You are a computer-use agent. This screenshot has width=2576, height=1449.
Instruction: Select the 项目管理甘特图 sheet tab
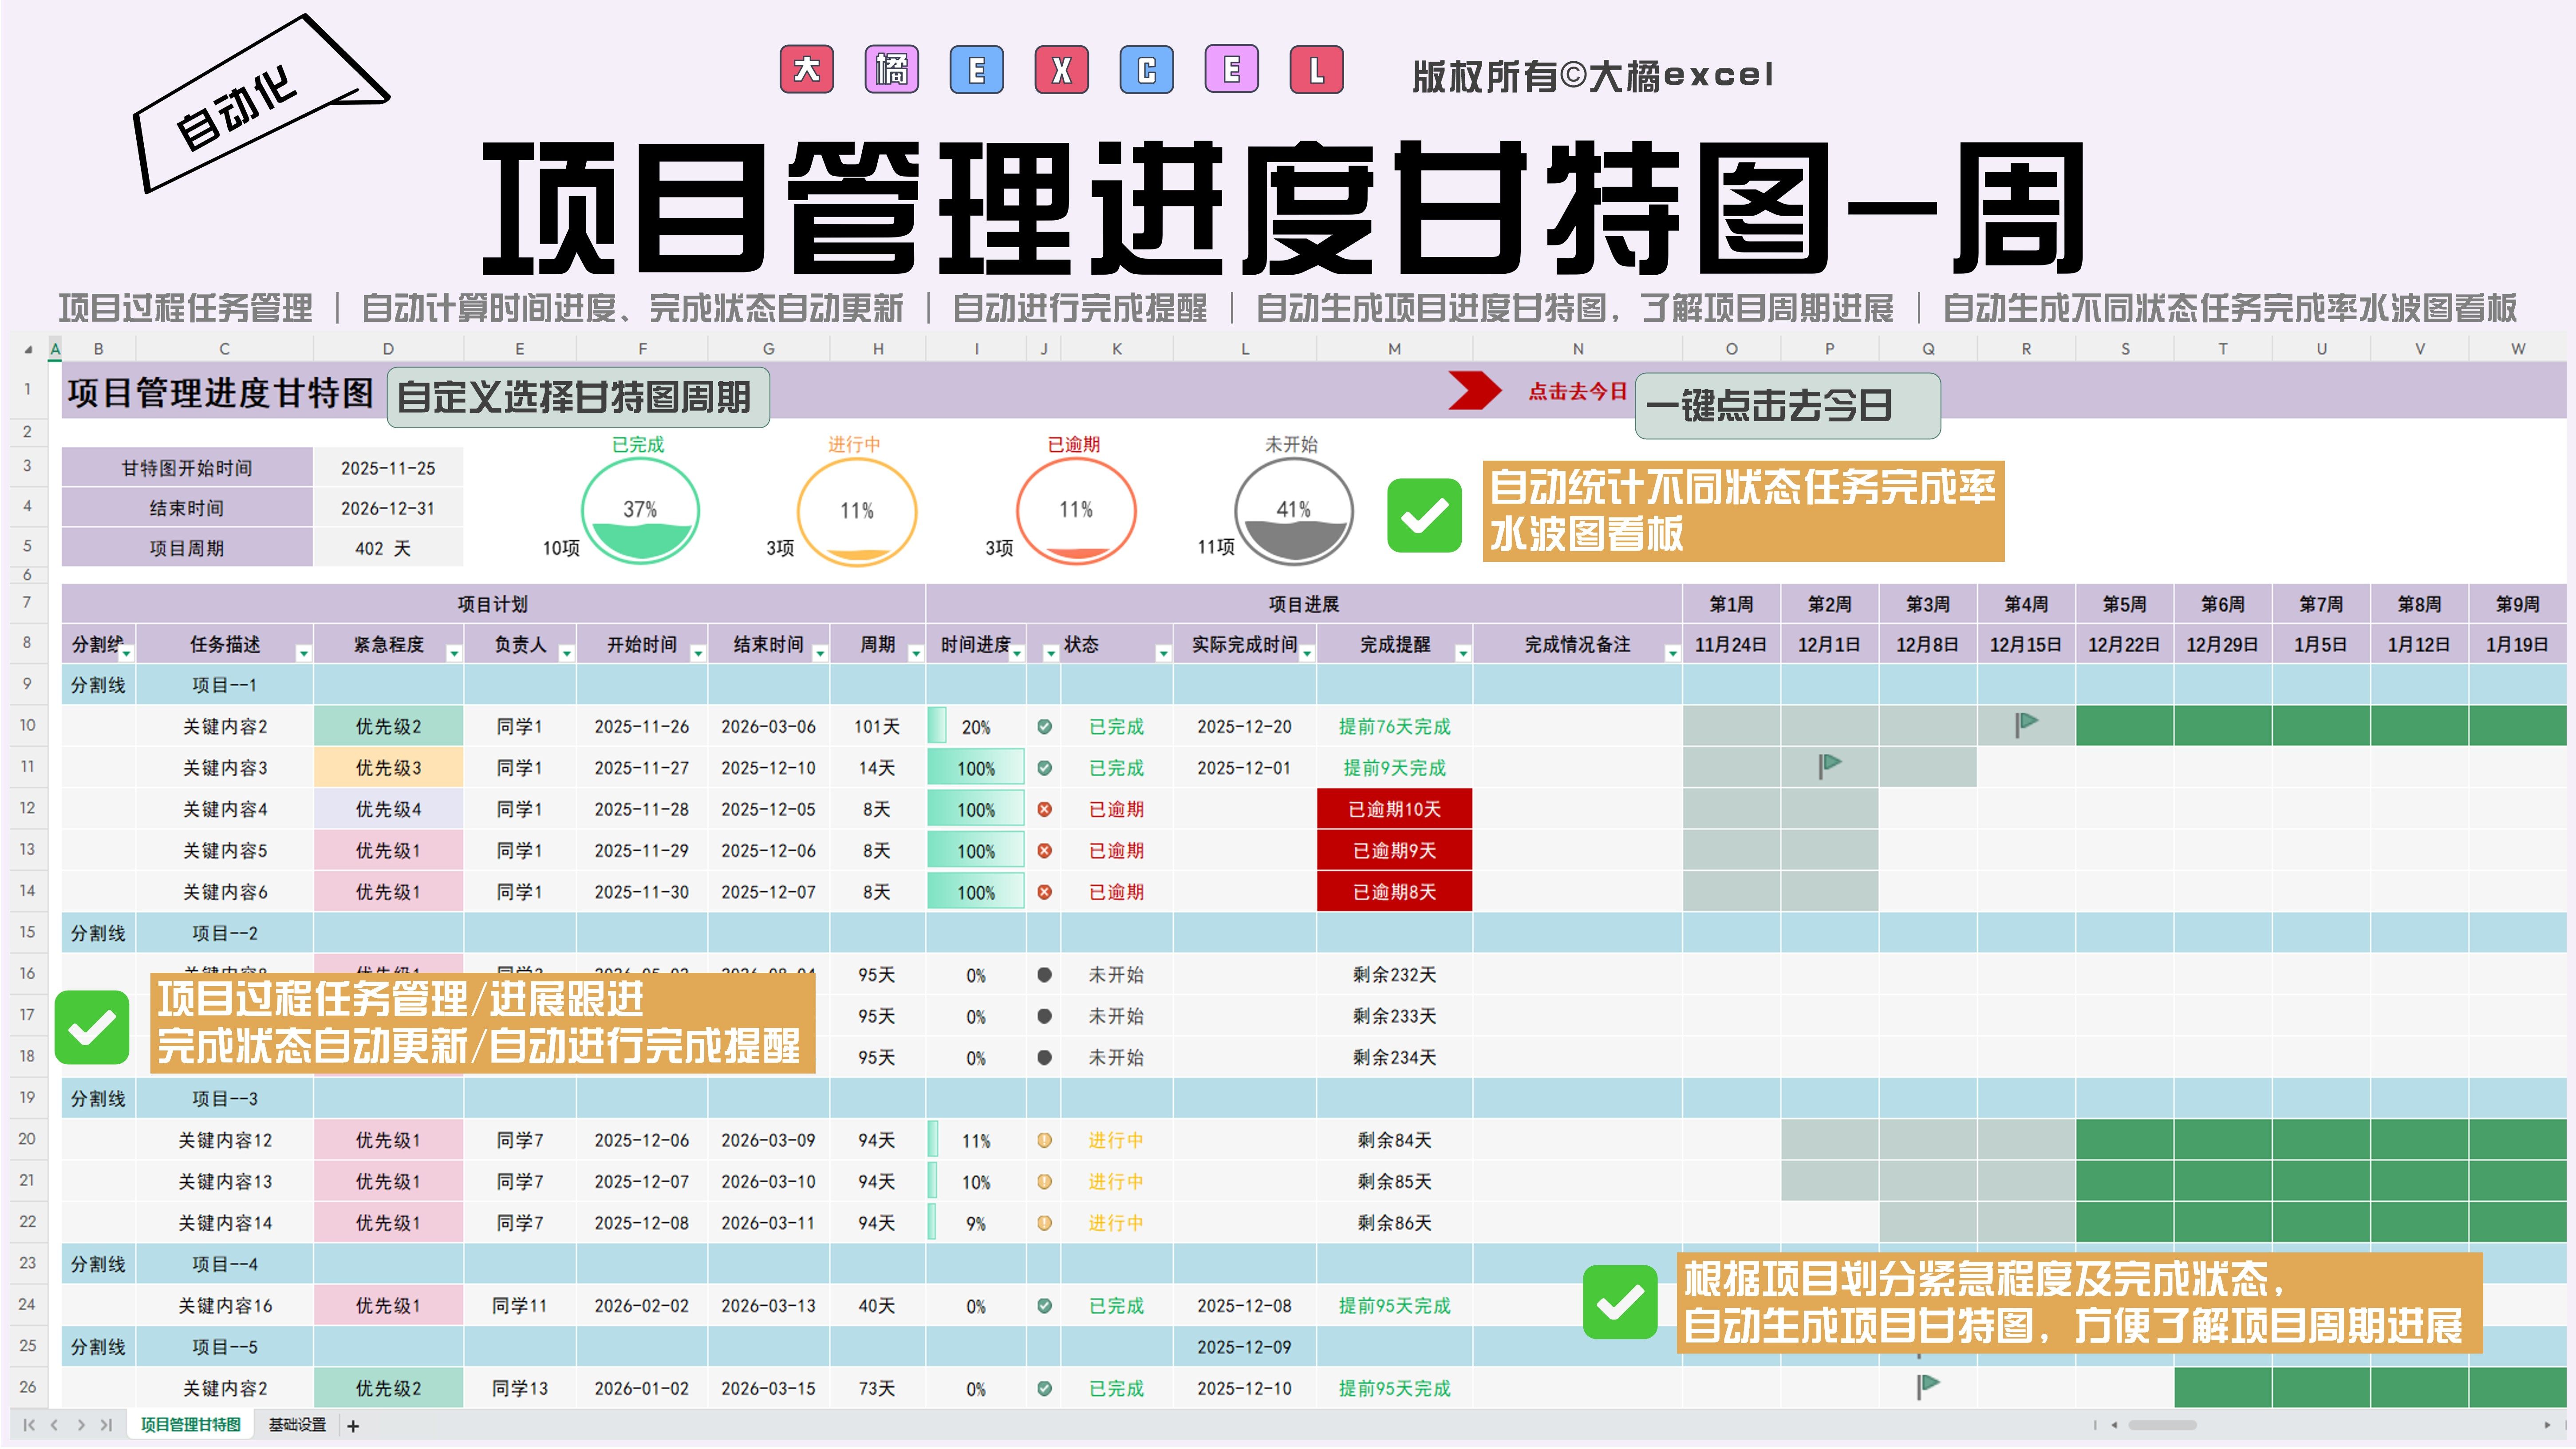click(190, 1425)
